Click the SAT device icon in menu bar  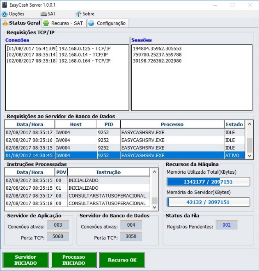pos(43,14)
